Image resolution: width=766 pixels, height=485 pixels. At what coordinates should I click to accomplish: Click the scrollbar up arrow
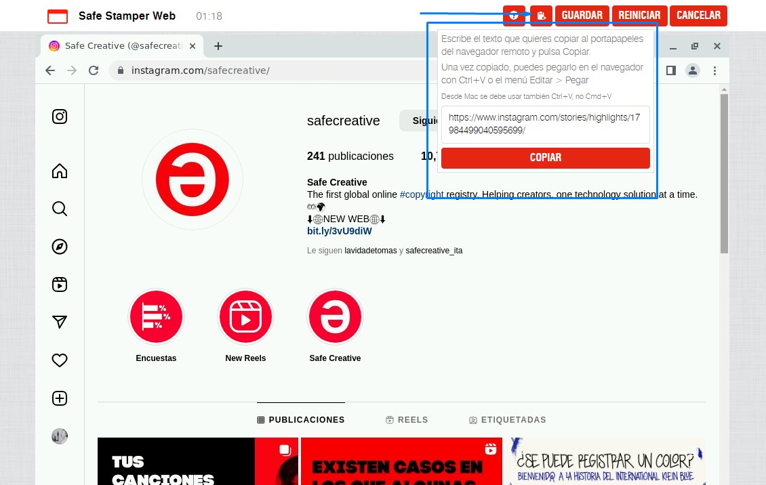[x=724, y=89]
